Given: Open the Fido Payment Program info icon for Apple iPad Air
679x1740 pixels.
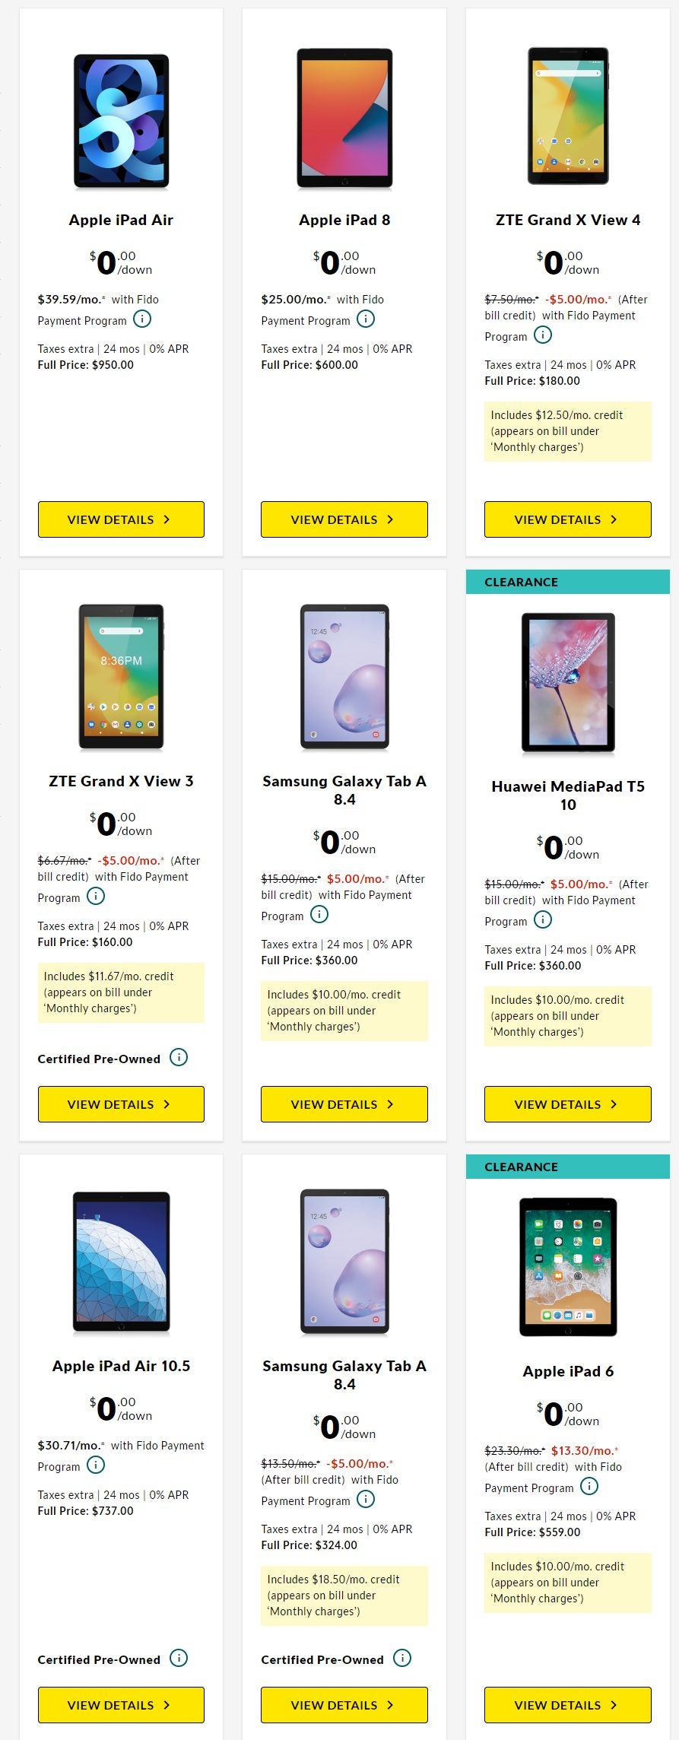Looking at the screenshot, I should (141, 319).
